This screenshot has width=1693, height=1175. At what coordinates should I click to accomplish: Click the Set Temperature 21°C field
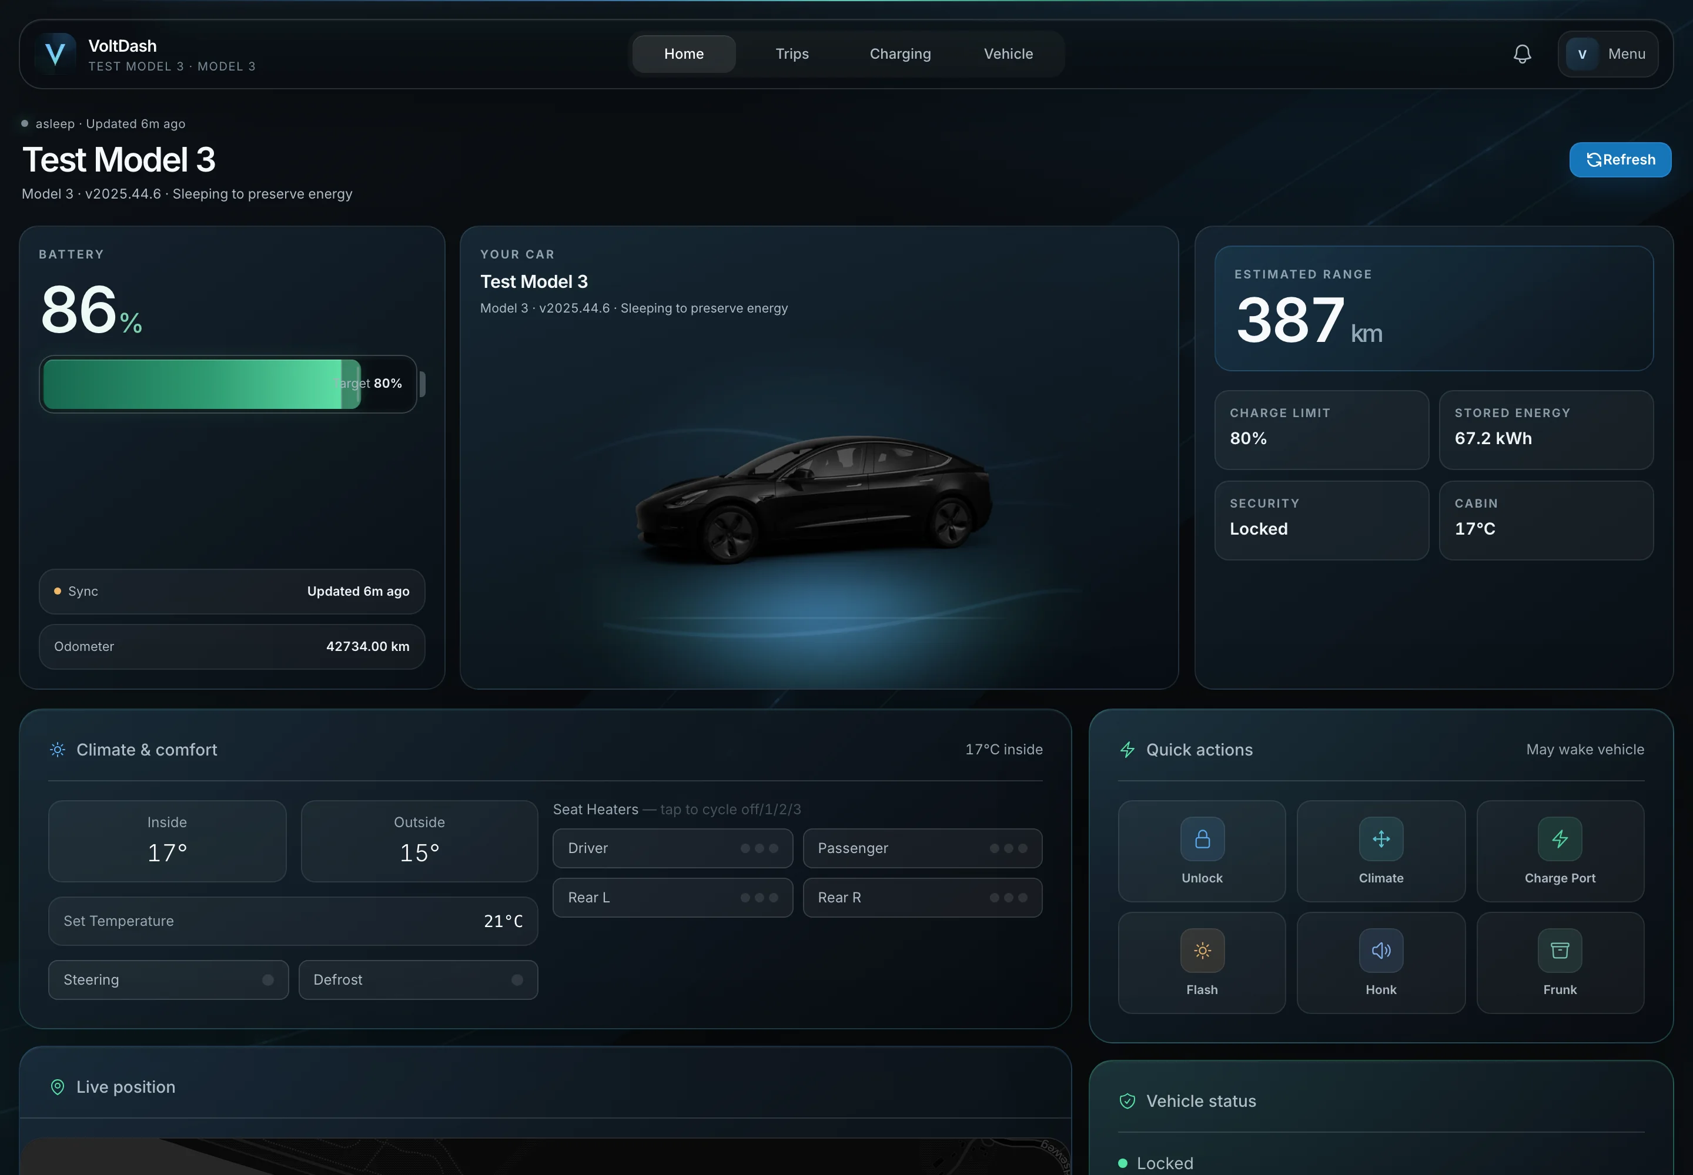pyautogui.click(x=293, y=921)
